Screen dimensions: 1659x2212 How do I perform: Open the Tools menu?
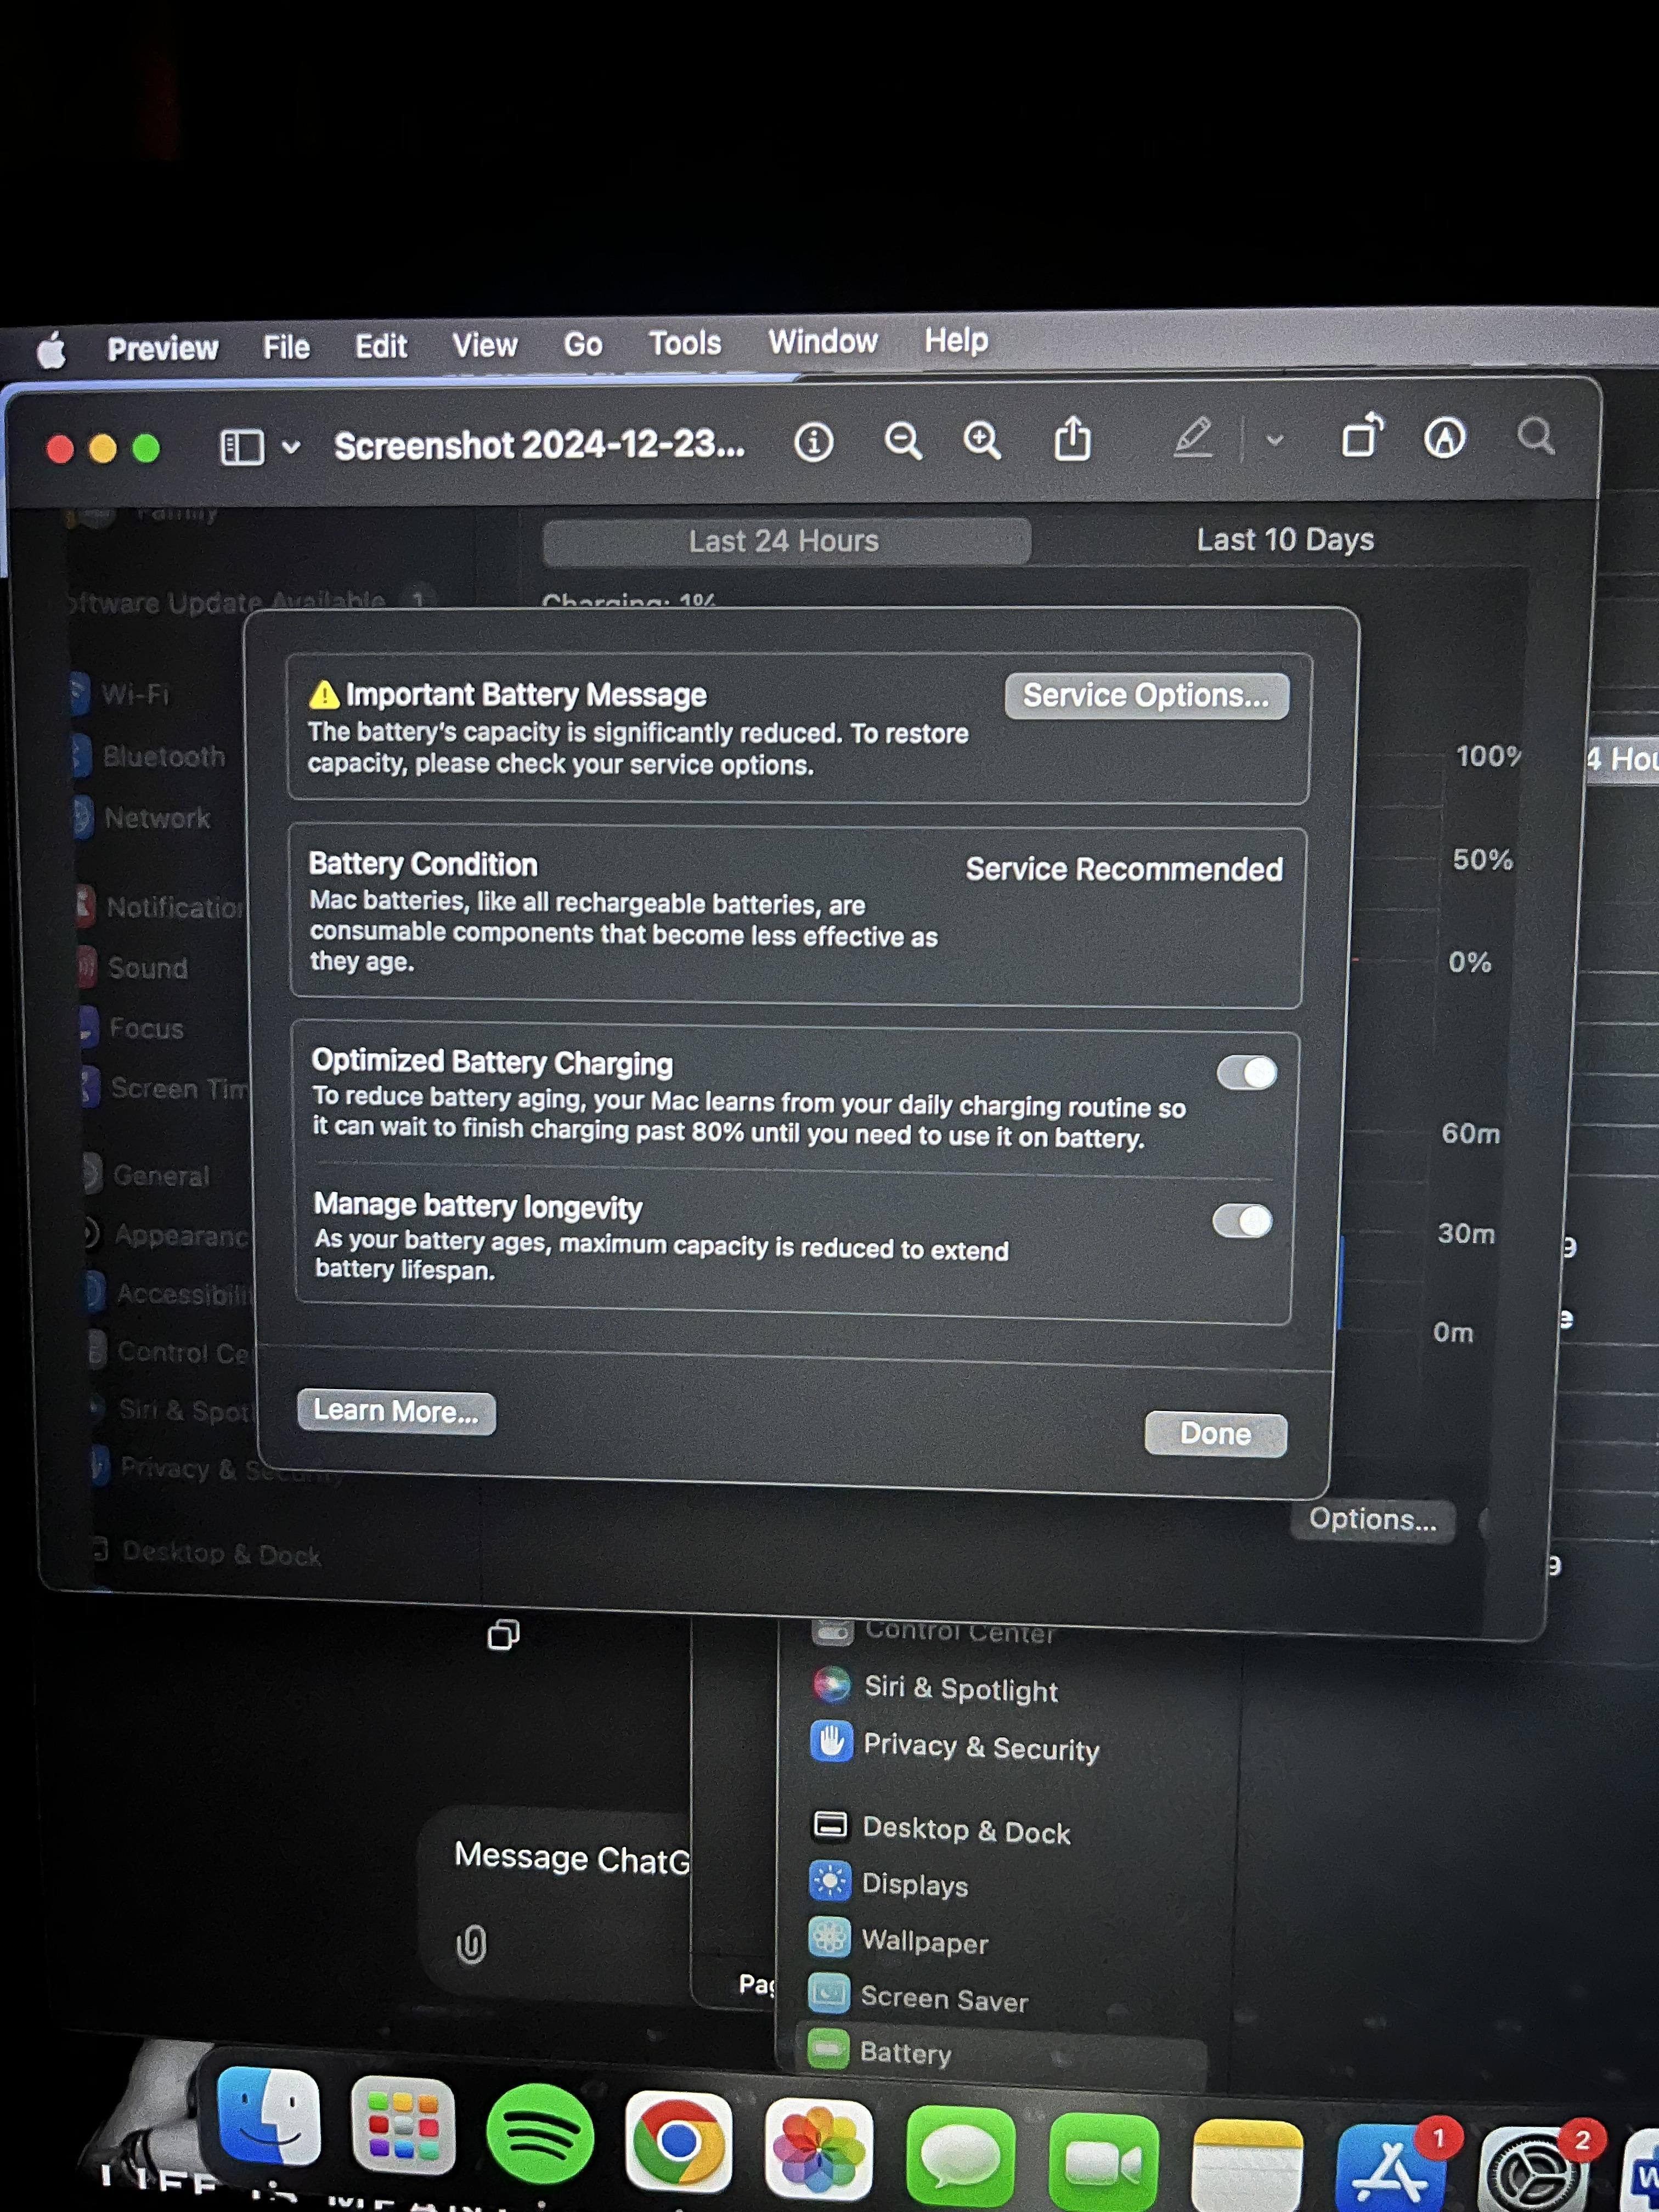pos(684,343)
